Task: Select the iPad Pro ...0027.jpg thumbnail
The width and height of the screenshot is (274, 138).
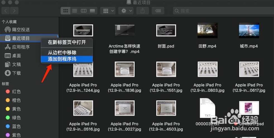Action: pos(125,108)
